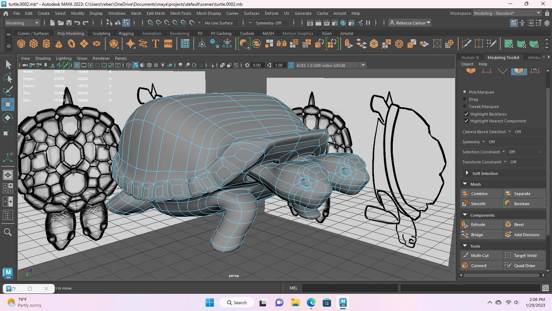552x311 pixels.
Task: Click the SVG tool shelf icon
Action: (x=168, y=44)
